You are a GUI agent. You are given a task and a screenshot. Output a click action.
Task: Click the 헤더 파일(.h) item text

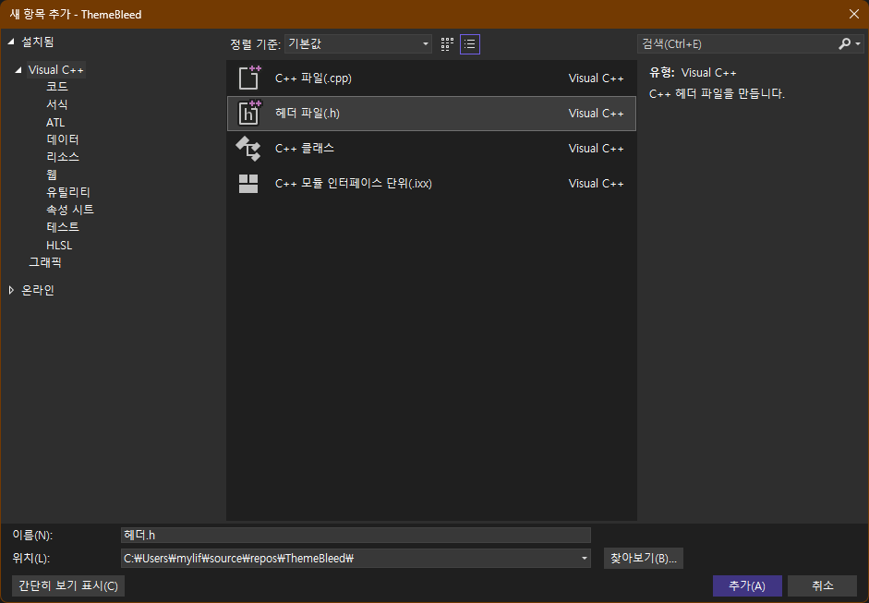[x=307, y=113]
